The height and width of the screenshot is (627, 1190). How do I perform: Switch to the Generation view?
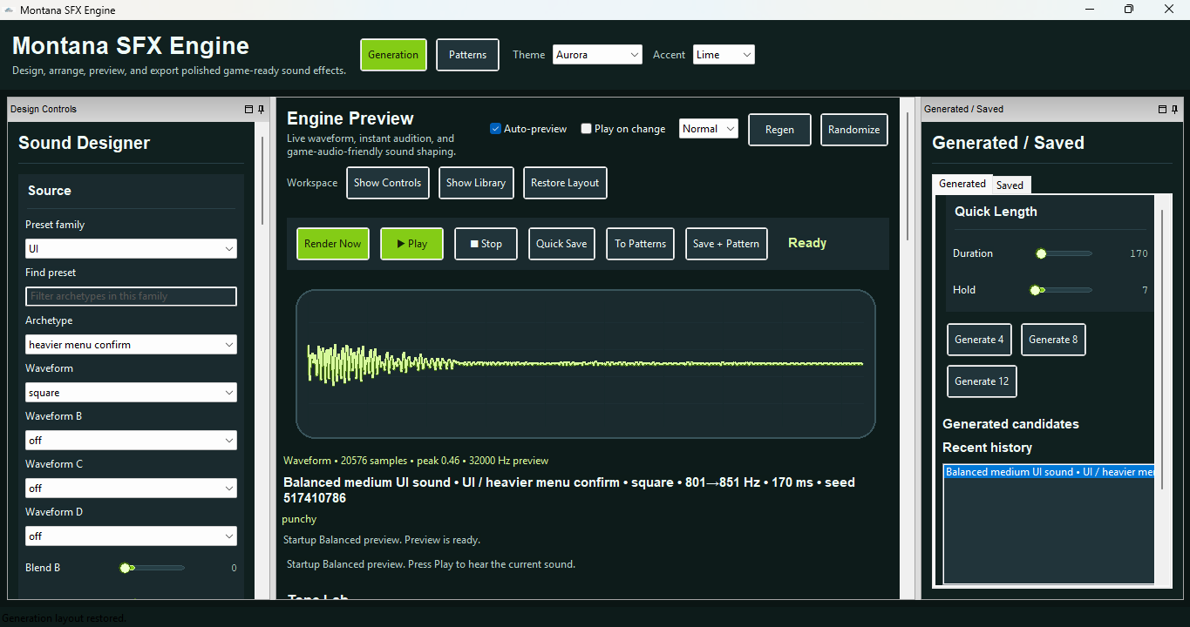tap(393, 55)
